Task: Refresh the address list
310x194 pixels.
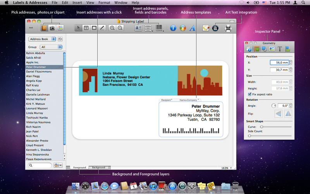Action: tap(60, 39)
